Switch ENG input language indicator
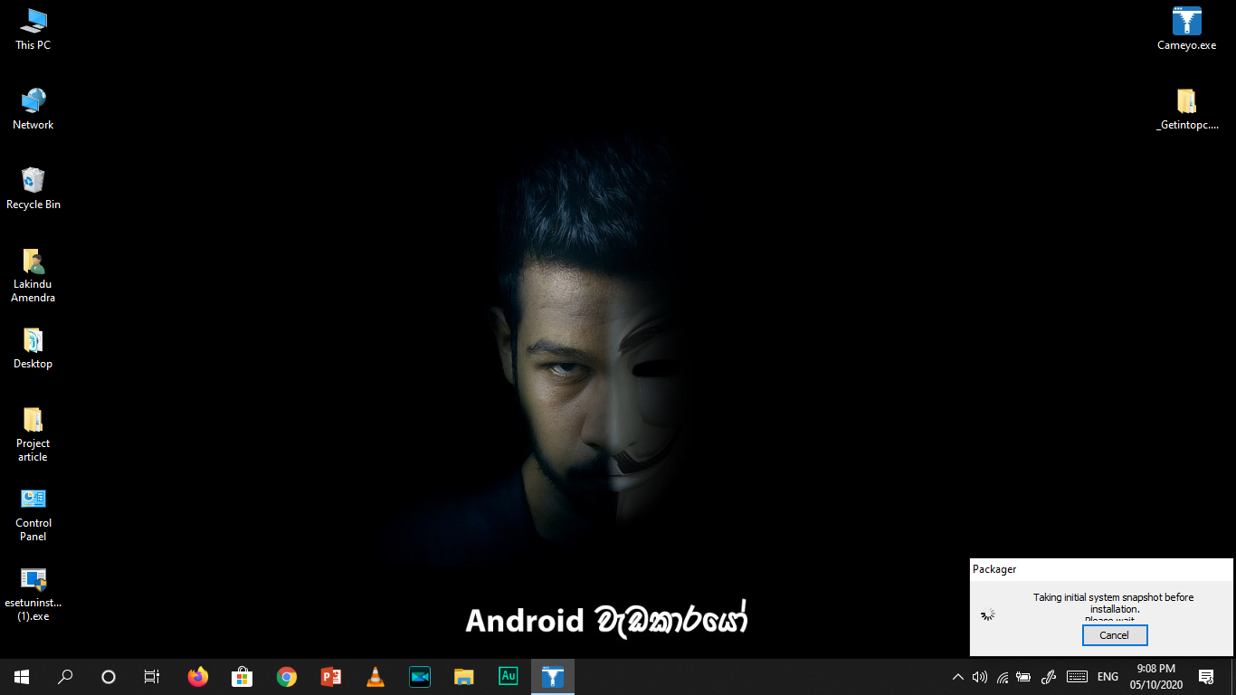The height and width of the screenshot is (695, 1236). [1108, 677]
